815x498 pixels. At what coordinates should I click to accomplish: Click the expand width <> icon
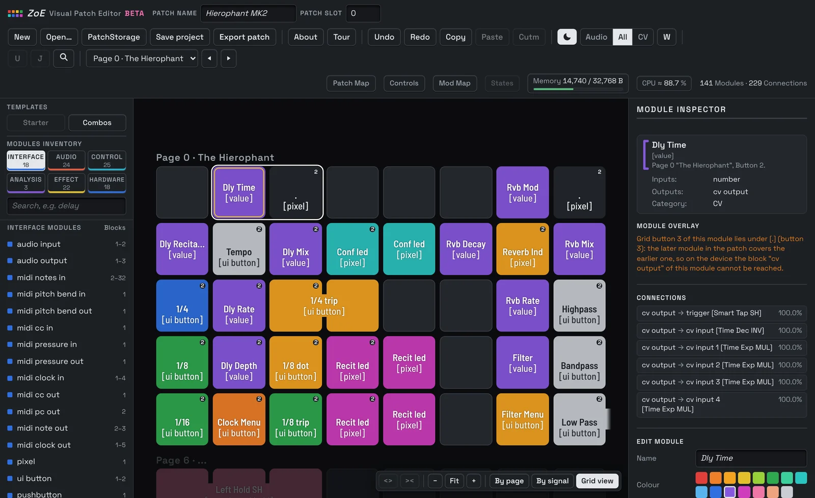pos(388,481)
